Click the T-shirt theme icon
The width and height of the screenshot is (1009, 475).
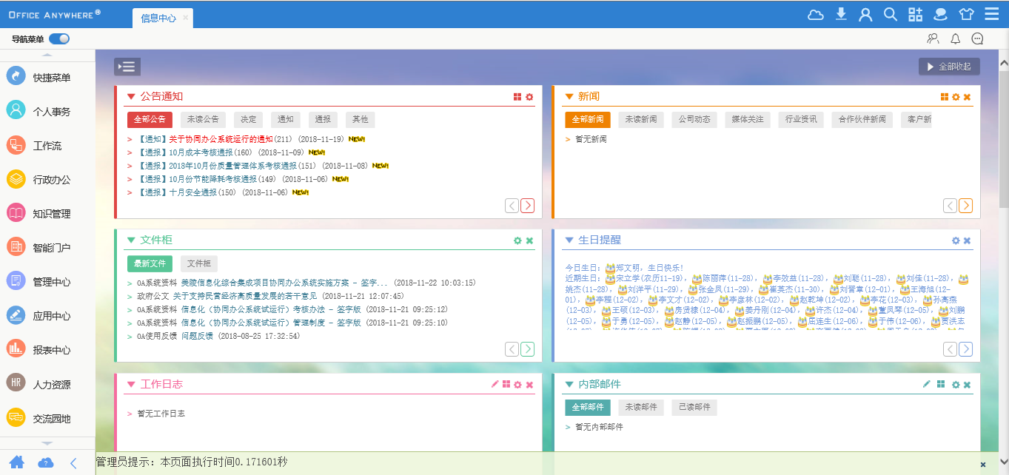click(966, 14)
